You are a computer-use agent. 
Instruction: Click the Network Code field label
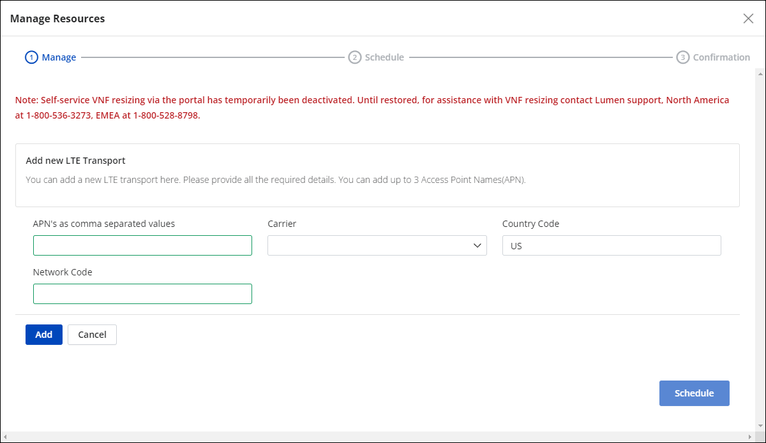(x=63, y=272)
